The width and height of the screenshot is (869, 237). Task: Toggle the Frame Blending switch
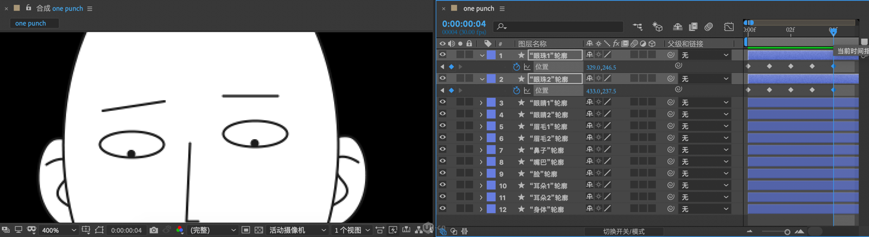[693, 27]
